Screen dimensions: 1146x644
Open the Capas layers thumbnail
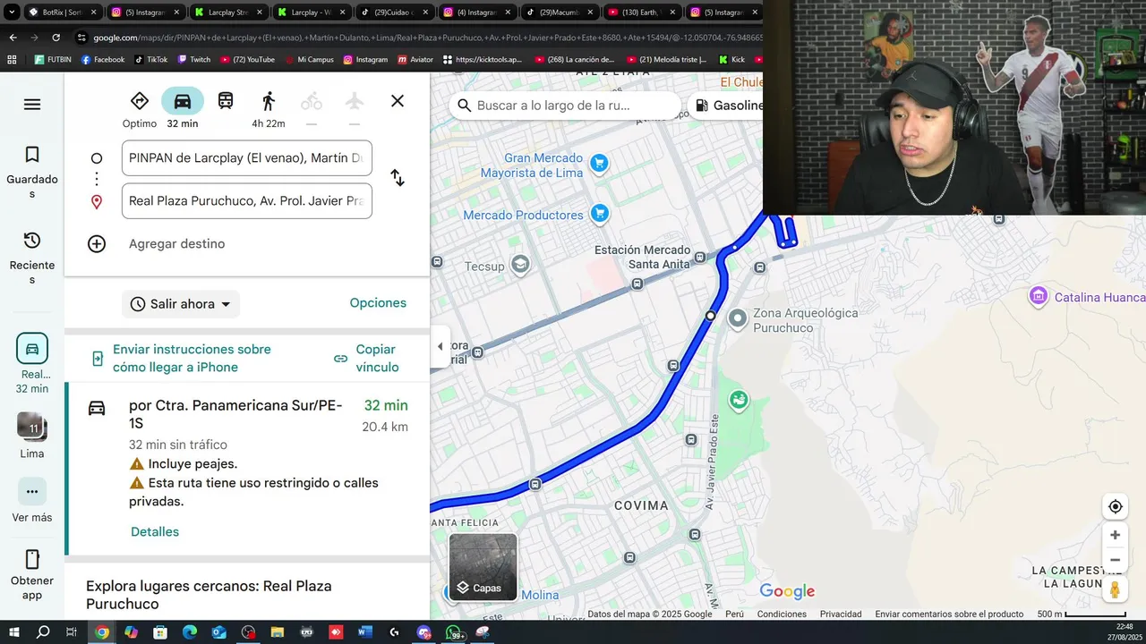(483, 567)
